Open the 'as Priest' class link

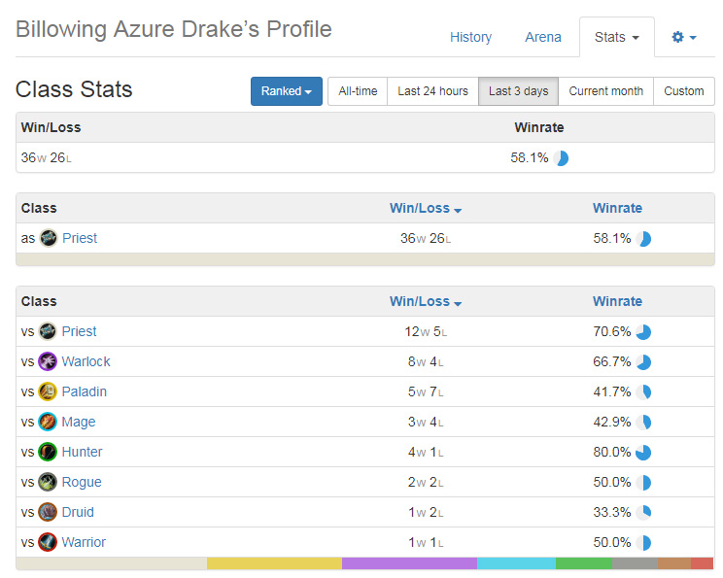tap(80, 238)
